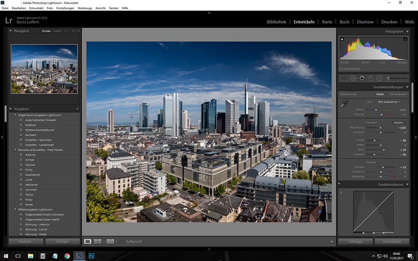The image size is (418, 261).
Task: Open the WA 'Wie Aufnahme' dropdown
Action: pyautogui.click(x=389, y=101)
